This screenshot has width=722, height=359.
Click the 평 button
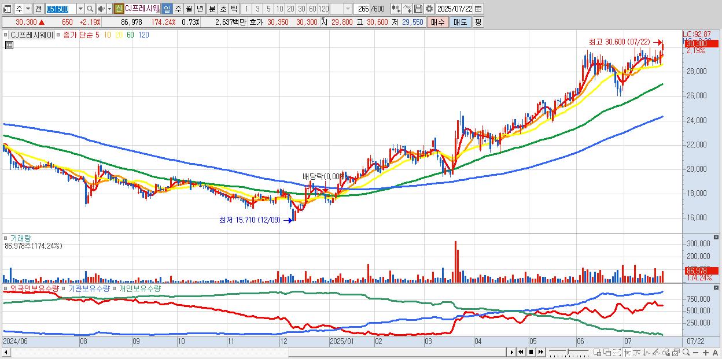tap(478, 22)
